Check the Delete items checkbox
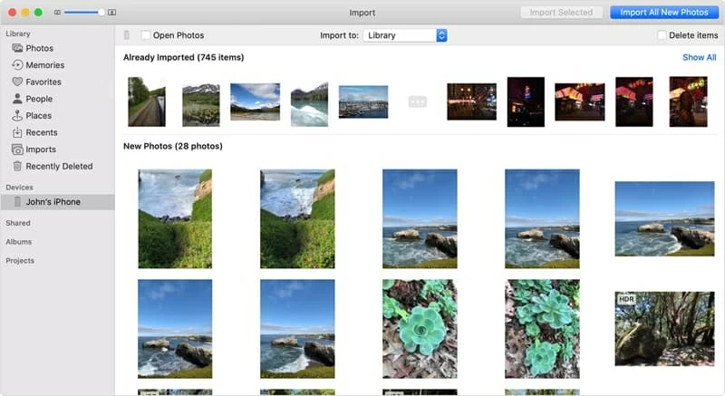The image size is (725, 396). pos(662,35)
